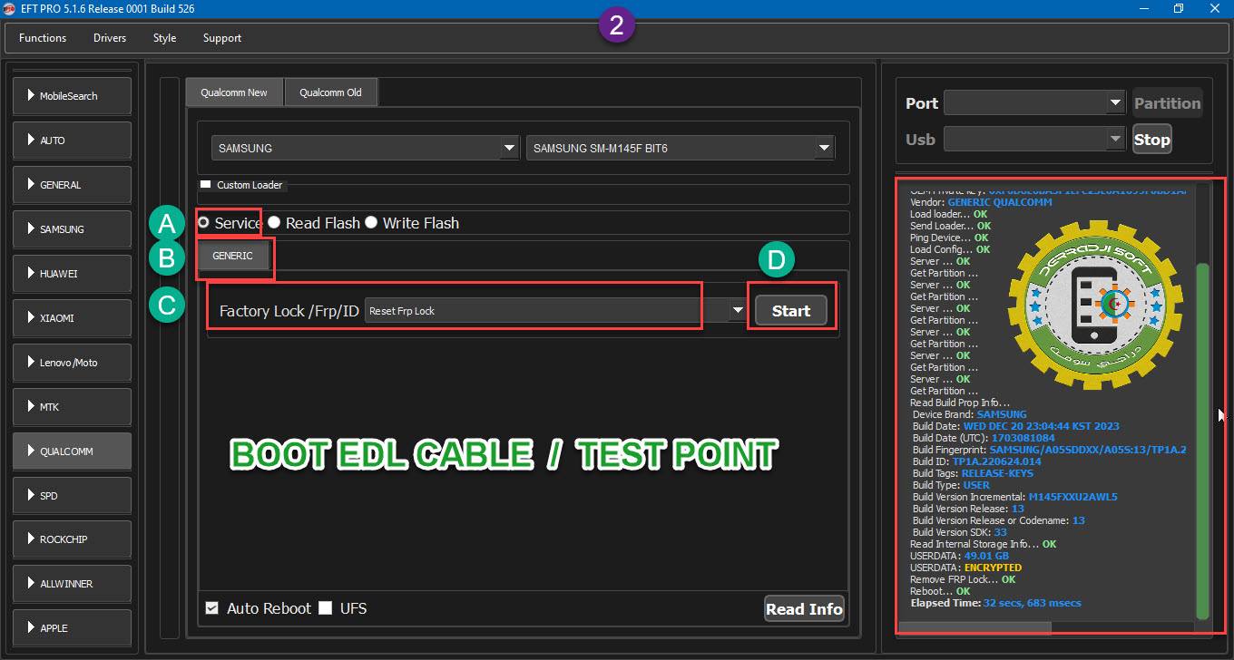
Task: Click the Device Brand: SAMSUNG log line
Action: 970,414
